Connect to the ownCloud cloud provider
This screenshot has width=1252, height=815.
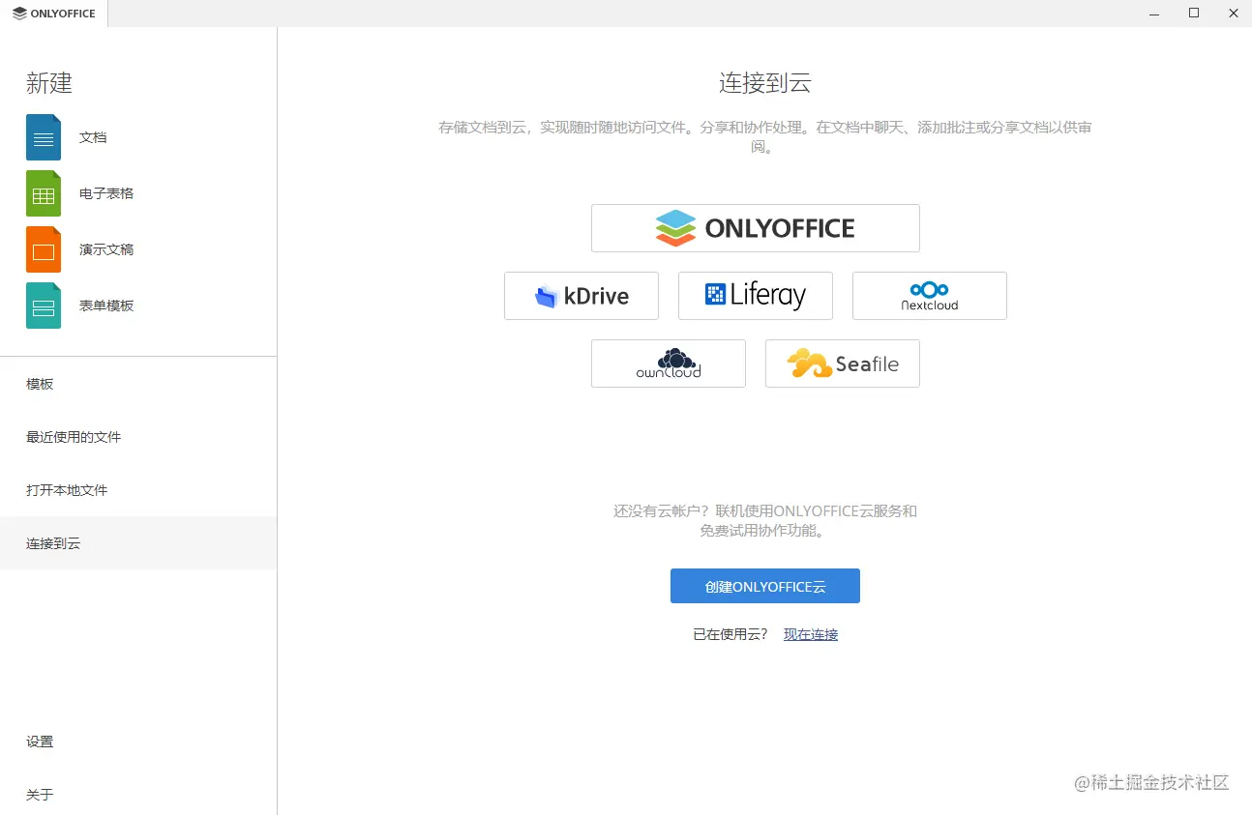(x=669, y=364)
